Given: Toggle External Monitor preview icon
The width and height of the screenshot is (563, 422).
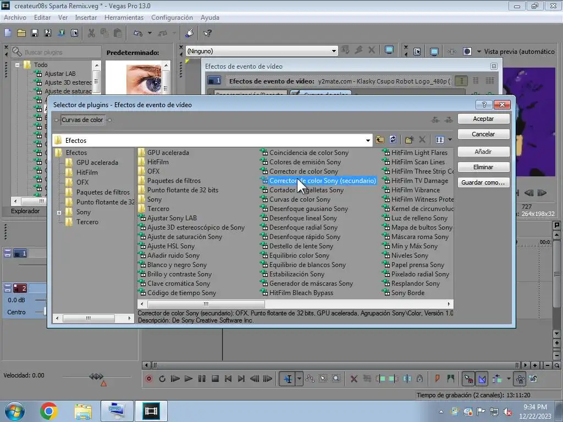Looking at the screenshot, I should coord(434,52).
